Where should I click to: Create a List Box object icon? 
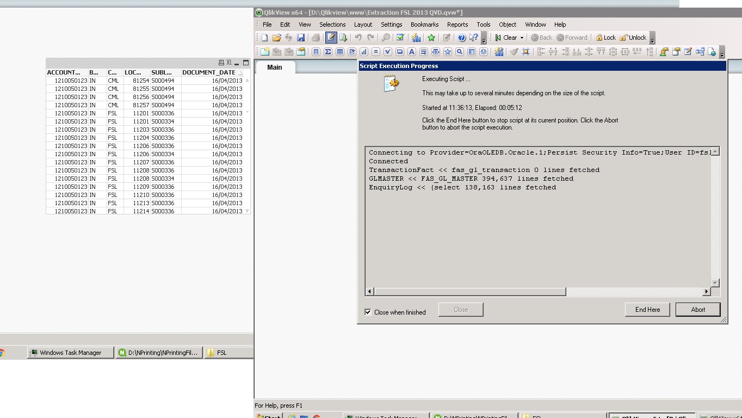[316, 52]
